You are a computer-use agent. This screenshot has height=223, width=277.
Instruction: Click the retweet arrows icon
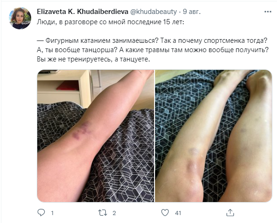click(x=102, y=213)
